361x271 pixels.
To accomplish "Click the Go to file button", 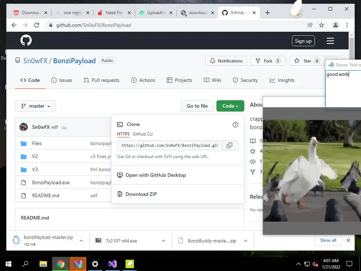I will [197, 106].
